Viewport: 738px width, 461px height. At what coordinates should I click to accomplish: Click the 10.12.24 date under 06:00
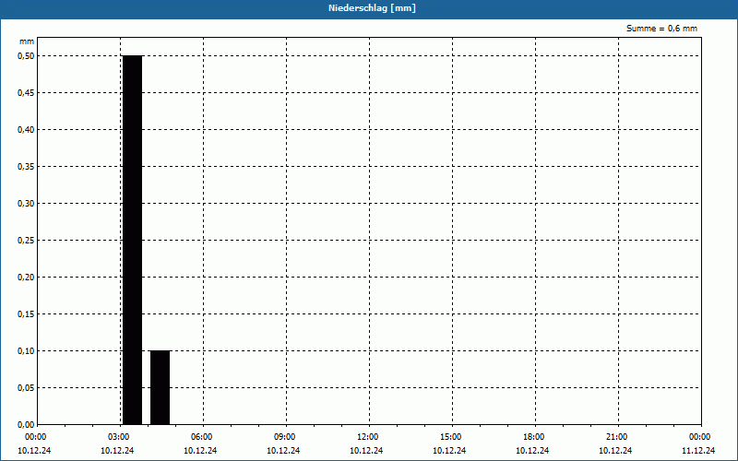point(200,451)
